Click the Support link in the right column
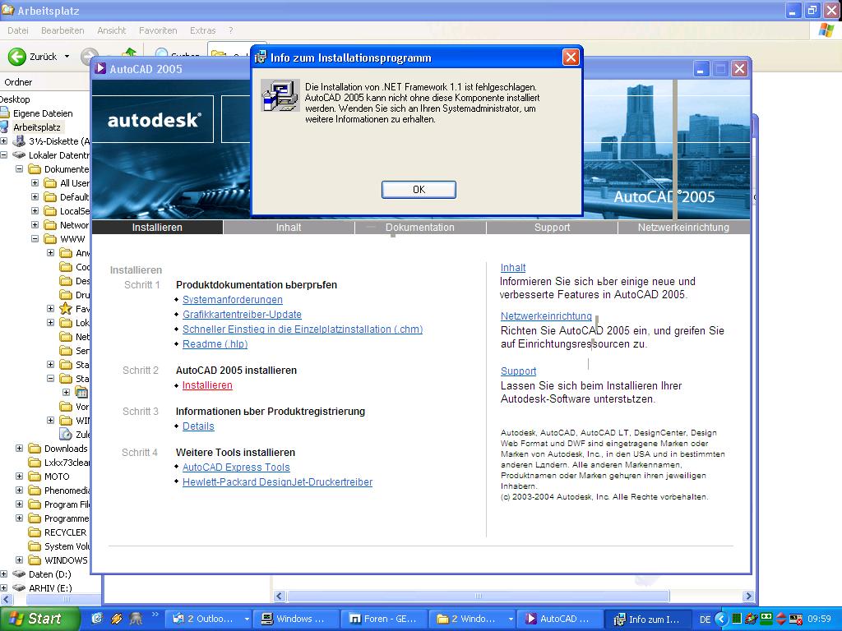The height and width of the screenshot is (631, 842). [518, 371]
